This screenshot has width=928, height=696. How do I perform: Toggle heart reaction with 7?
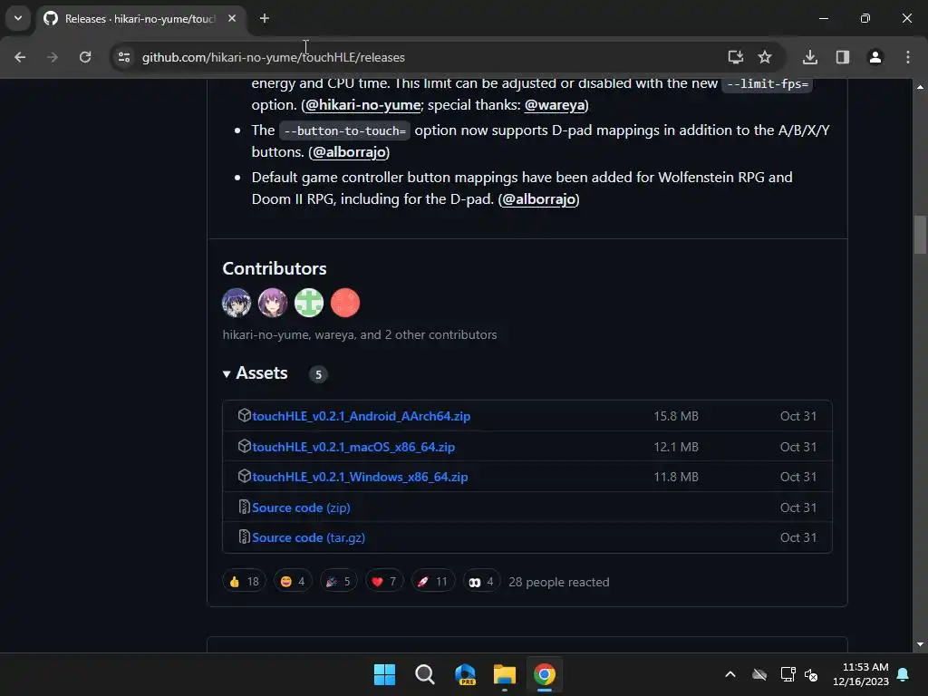pyautogui.click(x=383, y=581)
